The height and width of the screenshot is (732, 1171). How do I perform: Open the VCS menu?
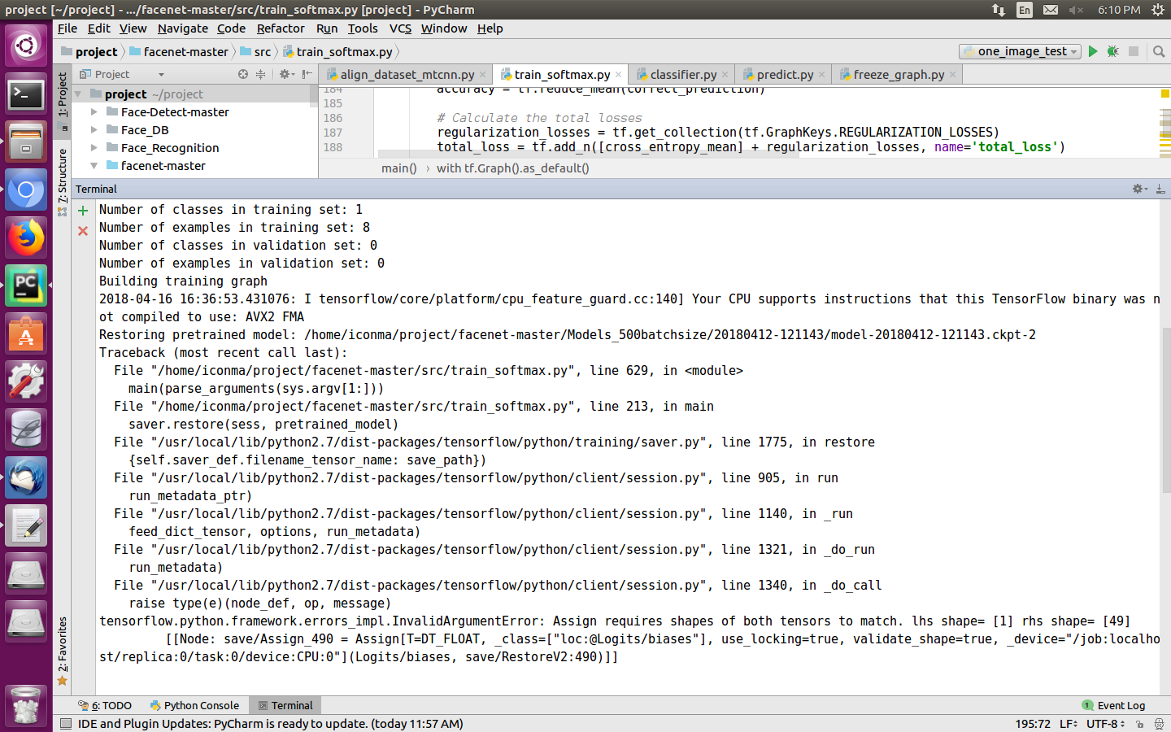(400, 28)
